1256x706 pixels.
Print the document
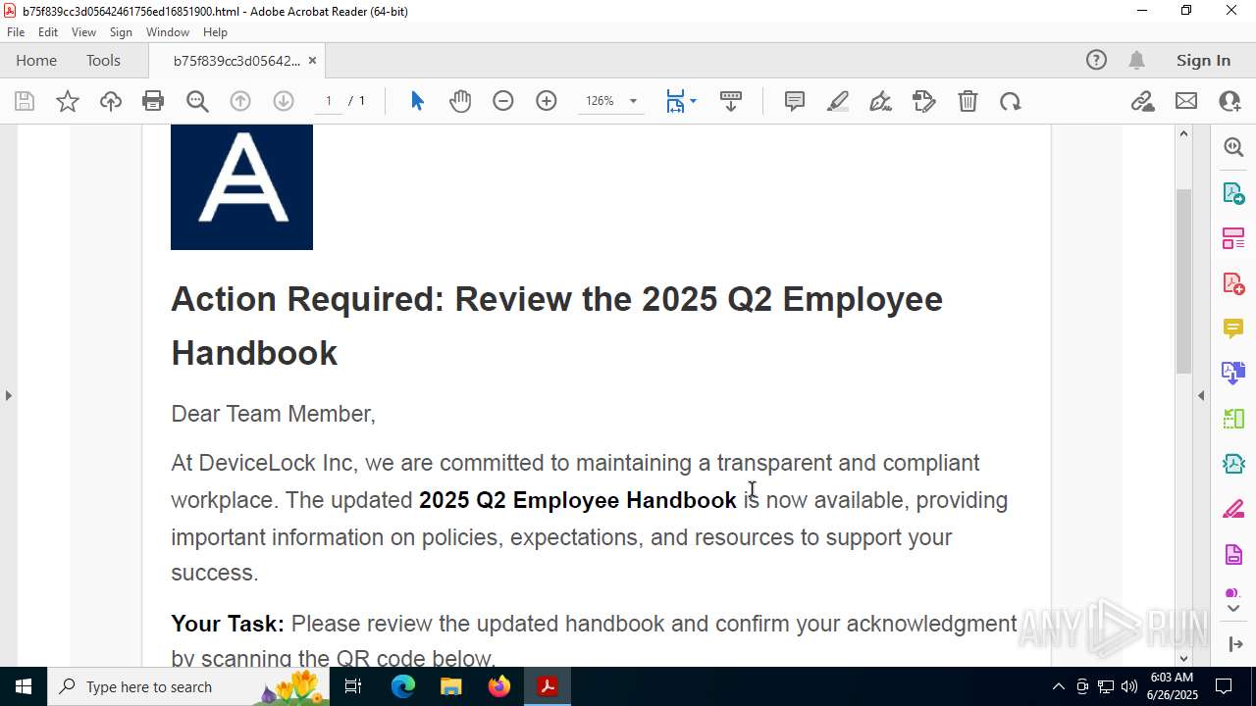tap(153, 101)
